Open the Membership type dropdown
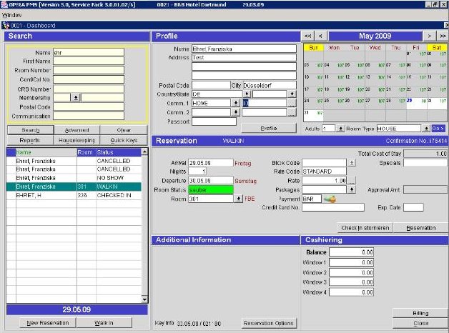Viewport: 449px width, 333px height. point(77,98)
